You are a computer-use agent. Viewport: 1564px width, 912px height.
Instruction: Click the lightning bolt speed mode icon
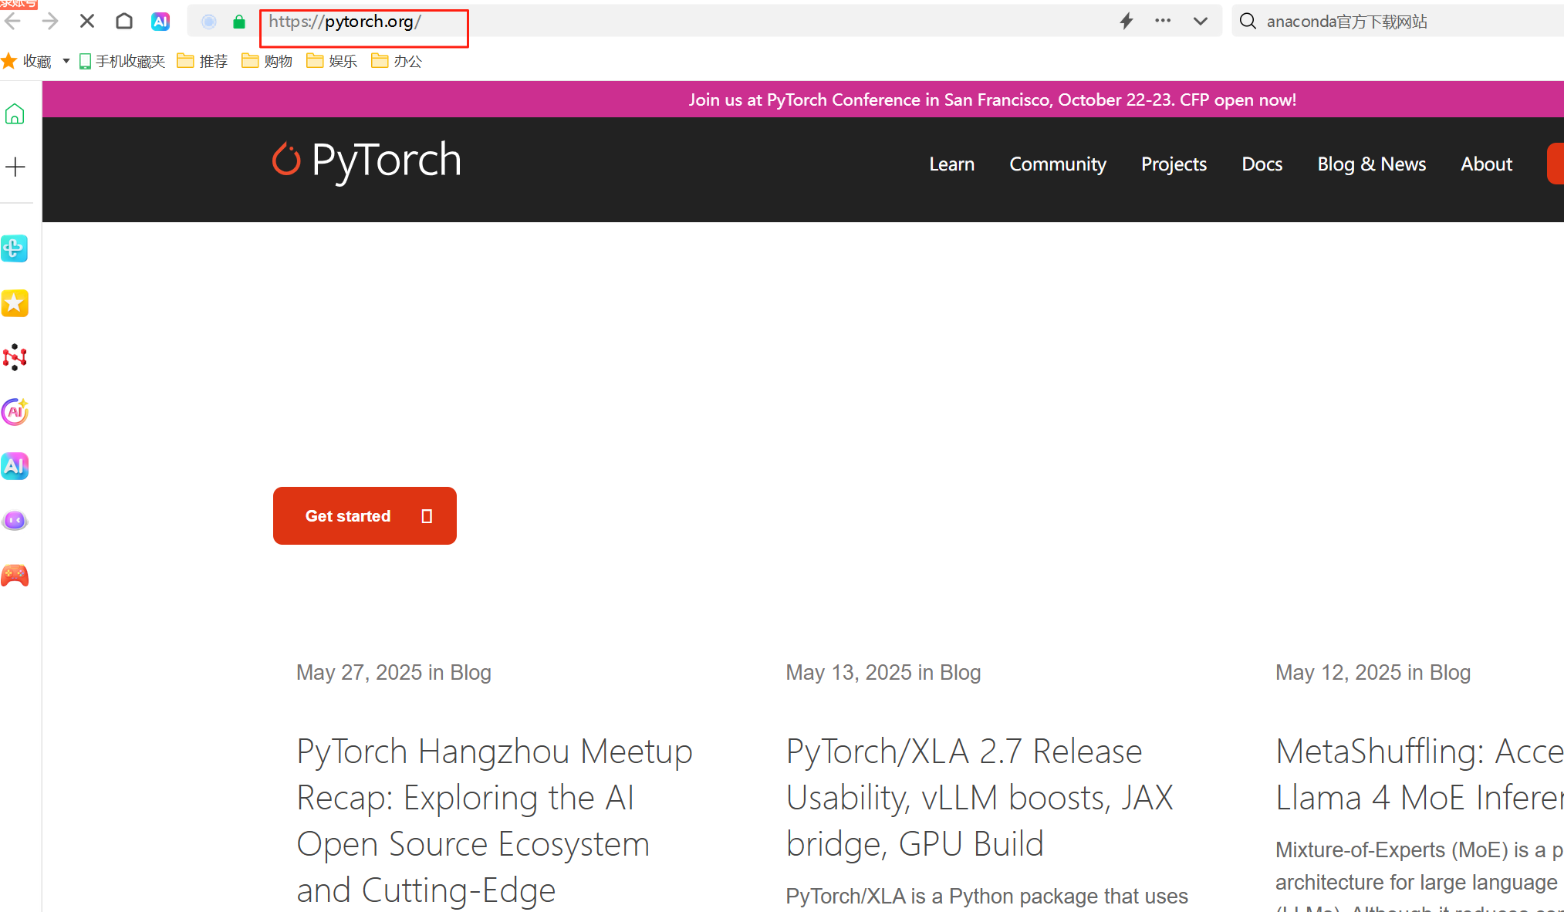click(x=1127, y=22)
